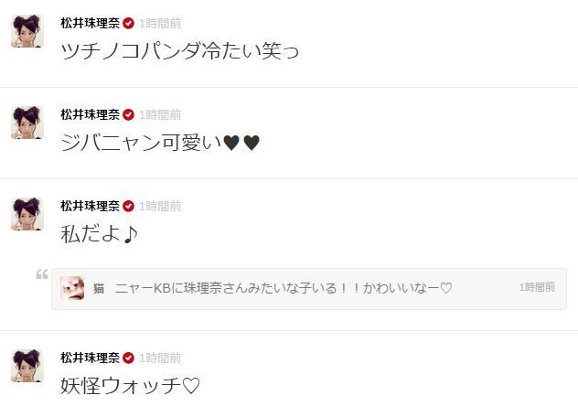Click the verified badge on the 私だよ post
This screenshot has width=578, height=417.
pos(128,207)
